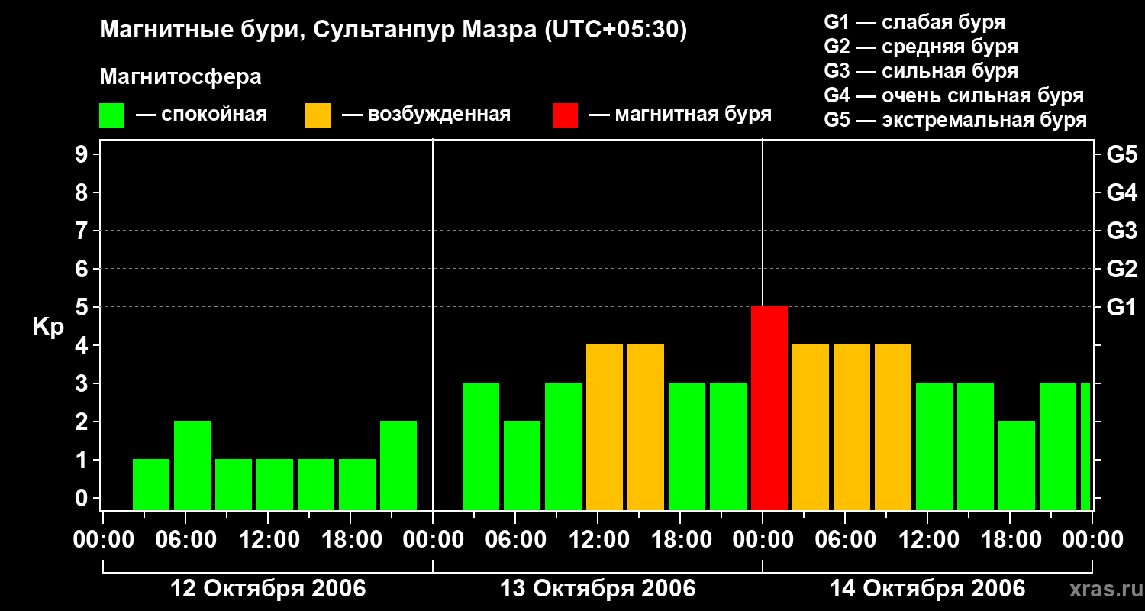Click the 'G2 — средняя буря' legend line

point(921,47)
